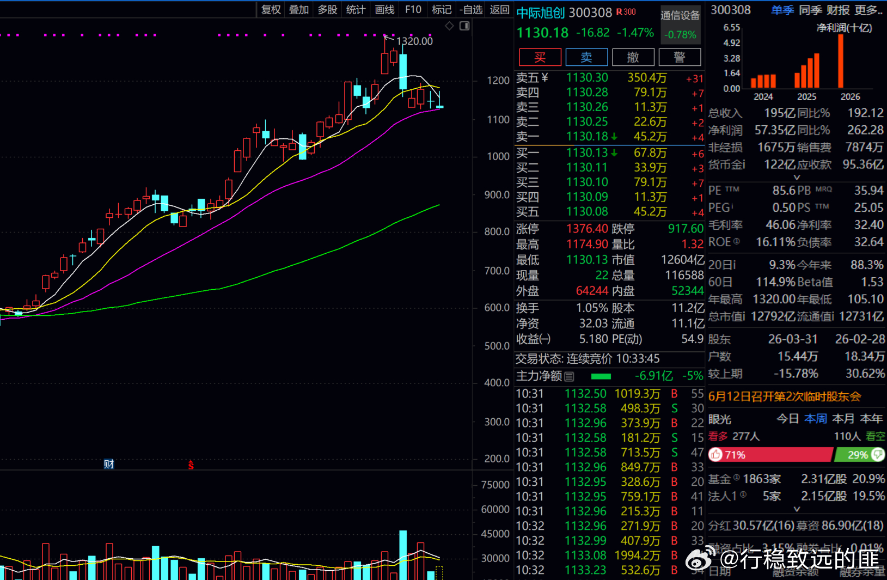Click the 涨停 price 1376.40
The height and width of the screenshot is (580, 887).
(587, 229)
